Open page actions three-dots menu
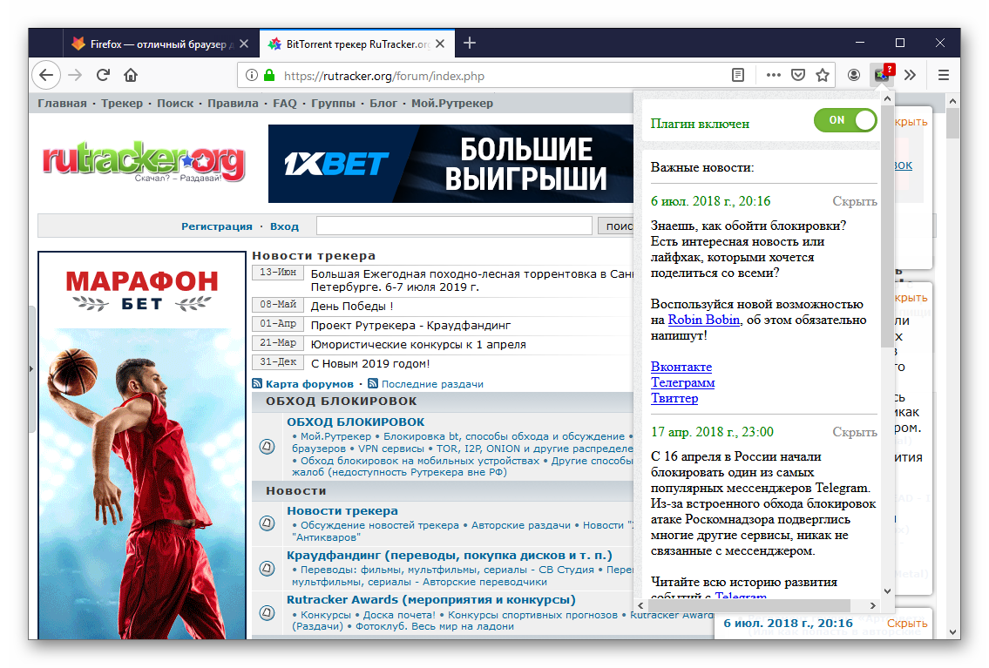Image resolution: width=989 pixels, height=668 pixels. [x=773, y=76]
